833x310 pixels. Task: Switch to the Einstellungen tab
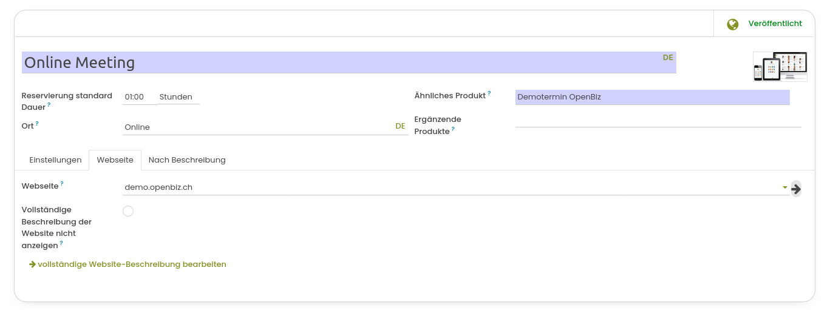coord(55,160)
